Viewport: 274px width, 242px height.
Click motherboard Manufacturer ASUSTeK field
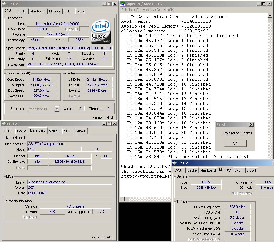69,144
